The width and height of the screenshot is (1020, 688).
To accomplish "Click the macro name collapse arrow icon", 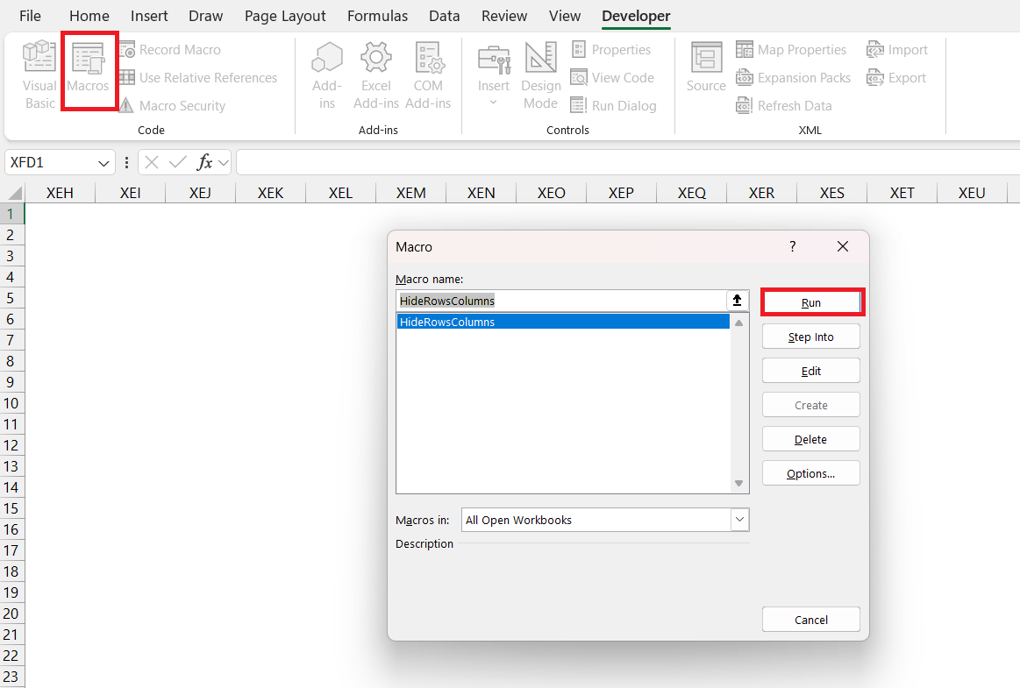I will [x=737, y=301].
